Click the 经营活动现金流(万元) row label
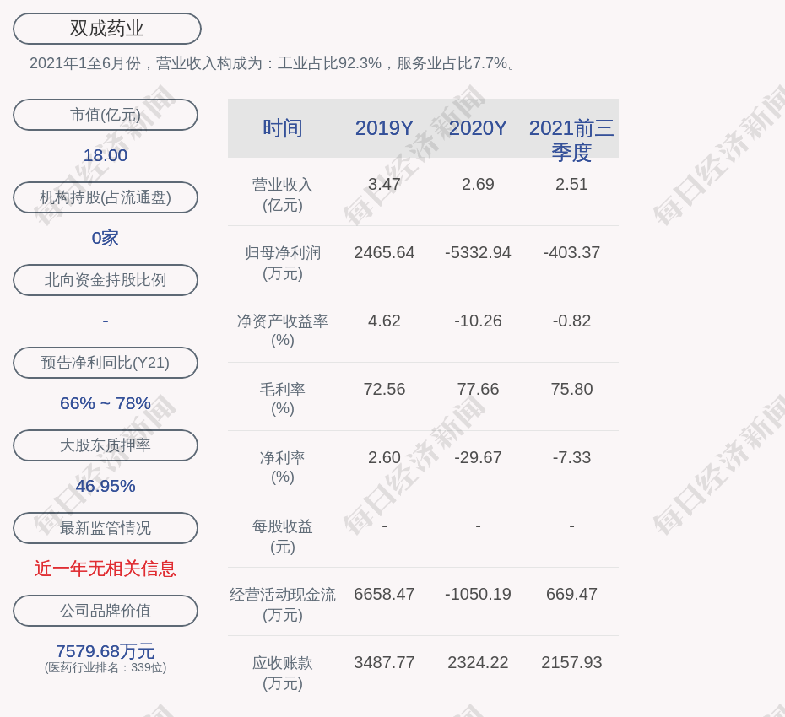This screenshot has width=785, height=717. pyautogui.click(x=283, y=605)
